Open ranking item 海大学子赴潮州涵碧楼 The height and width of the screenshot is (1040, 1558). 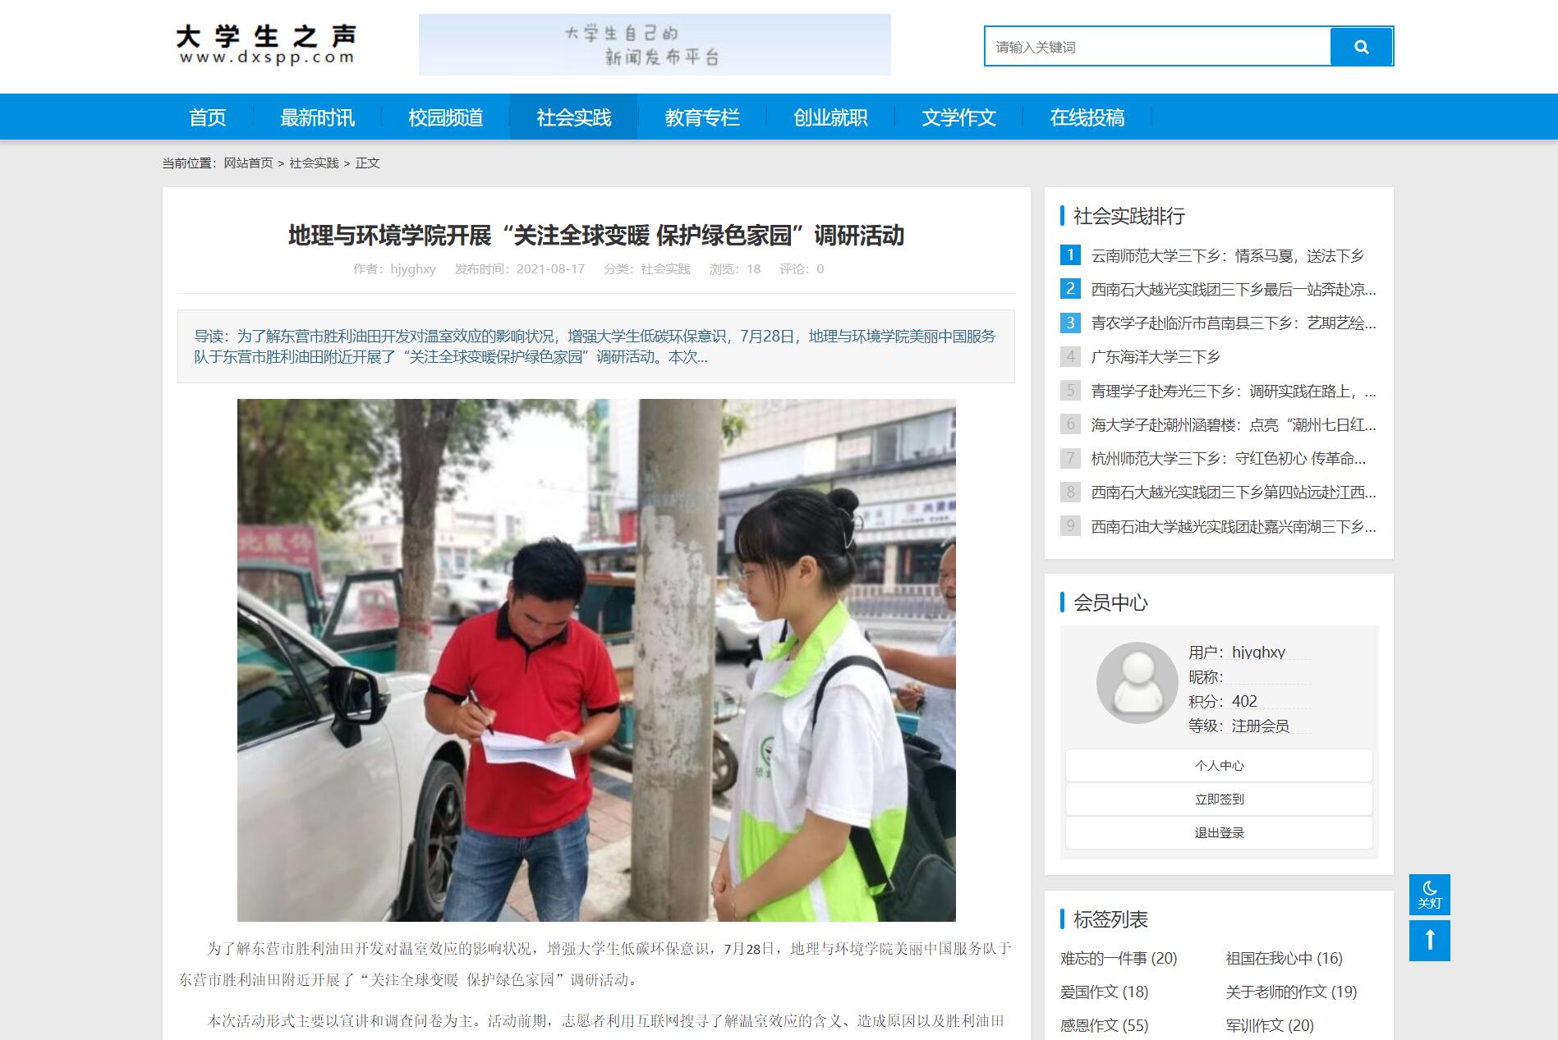click(x=1234, y=424)
